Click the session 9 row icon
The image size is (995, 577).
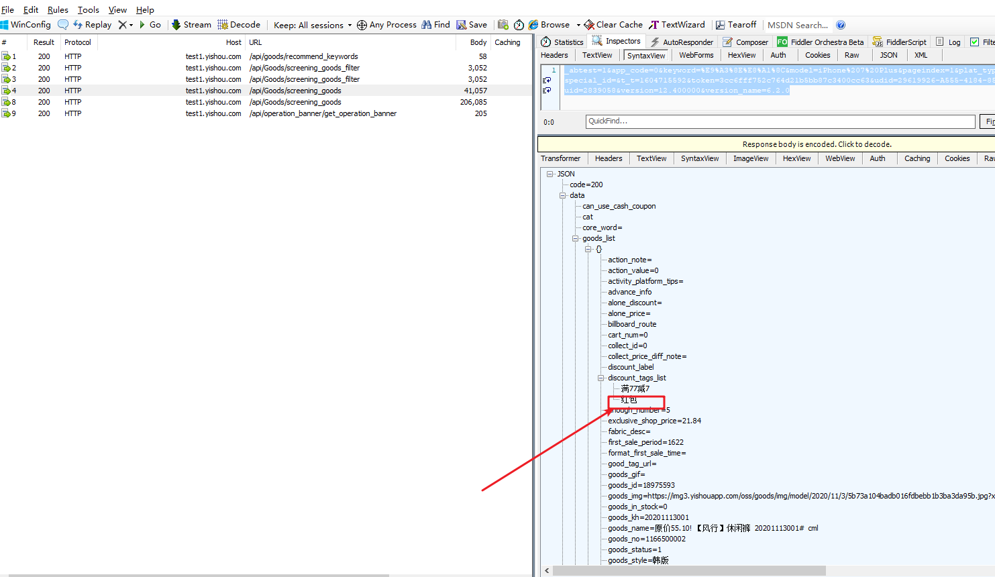(x=6, y=113)
